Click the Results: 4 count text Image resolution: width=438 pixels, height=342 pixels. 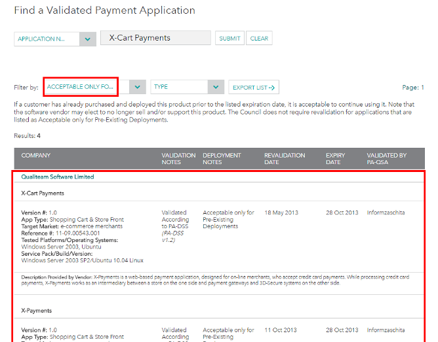tap(27, 135)
